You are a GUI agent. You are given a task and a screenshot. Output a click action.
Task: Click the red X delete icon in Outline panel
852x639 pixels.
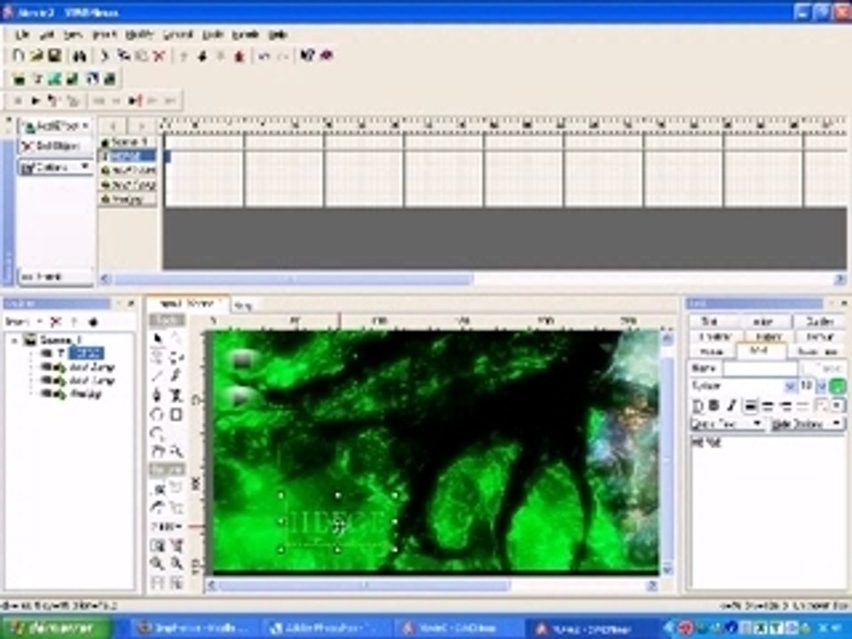[x=55, y=321]
